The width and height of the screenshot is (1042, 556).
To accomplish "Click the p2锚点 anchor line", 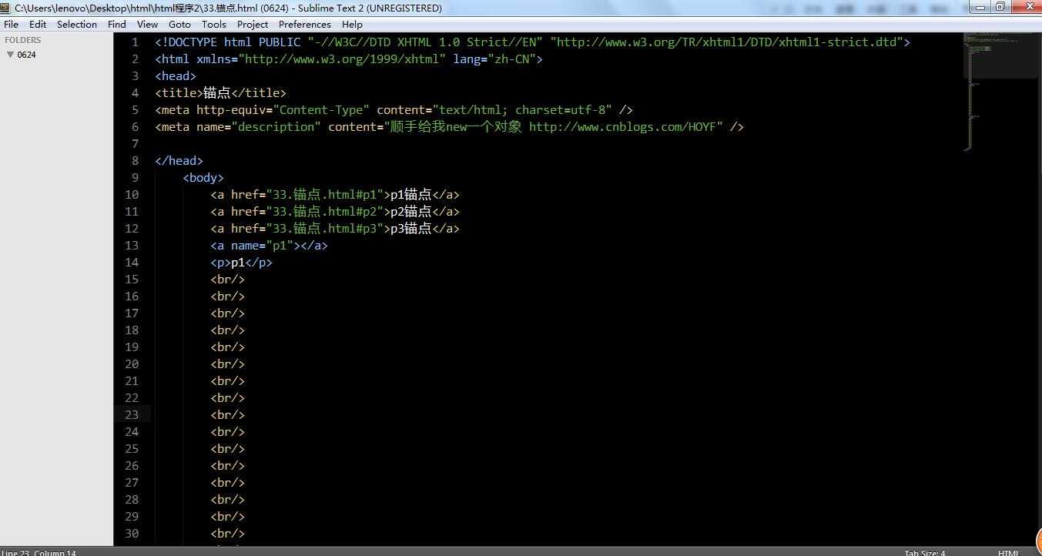I will click(335, 212).
